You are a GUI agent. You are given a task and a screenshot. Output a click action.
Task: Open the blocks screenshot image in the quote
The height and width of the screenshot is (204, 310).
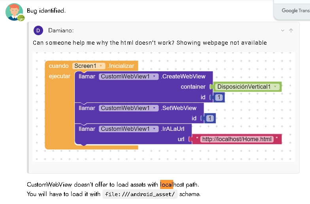point(164,107)
